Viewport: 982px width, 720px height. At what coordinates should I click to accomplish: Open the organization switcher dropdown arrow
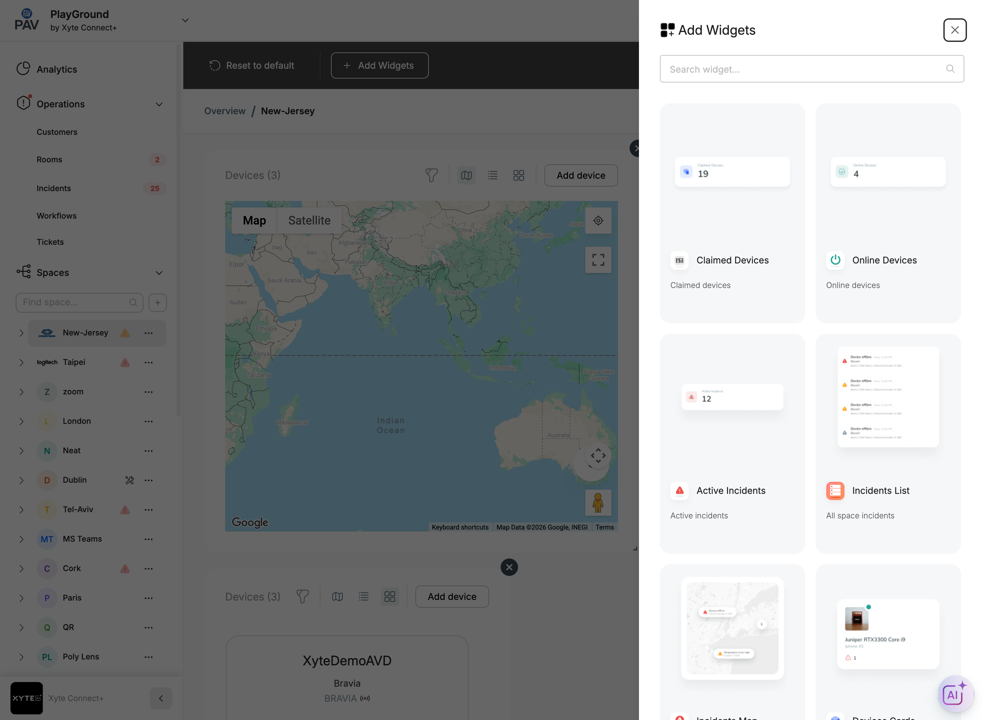(185, 21)
